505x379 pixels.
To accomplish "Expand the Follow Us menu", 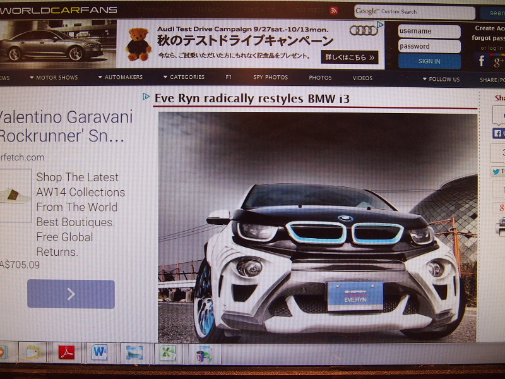I will click(441, 80).
